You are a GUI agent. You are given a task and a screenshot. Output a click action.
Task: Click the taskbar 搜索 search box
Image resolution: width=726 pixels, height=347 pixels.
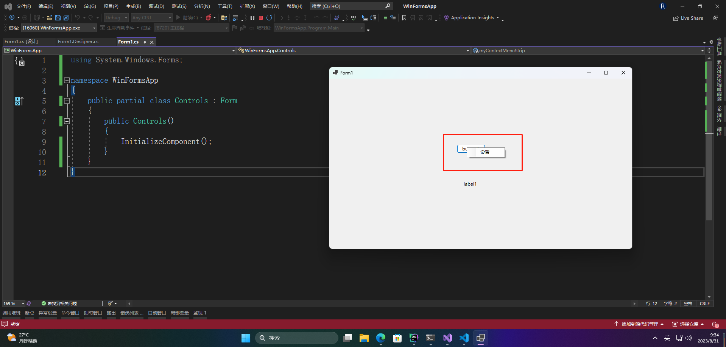(x=297, y=338)
